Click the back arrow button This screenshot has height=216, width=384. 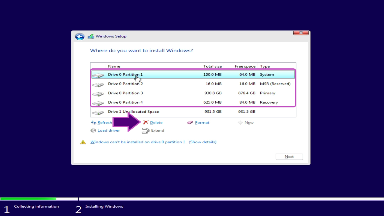(79, 37)
